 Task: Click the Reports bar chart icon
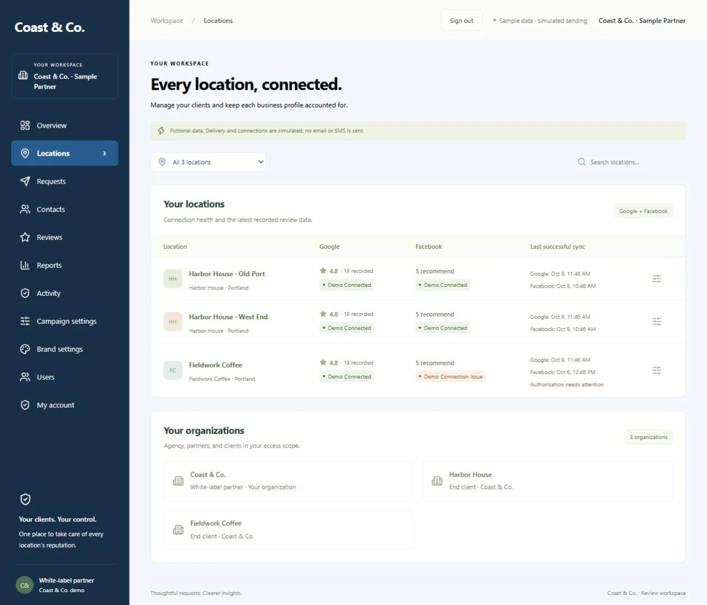25,266
